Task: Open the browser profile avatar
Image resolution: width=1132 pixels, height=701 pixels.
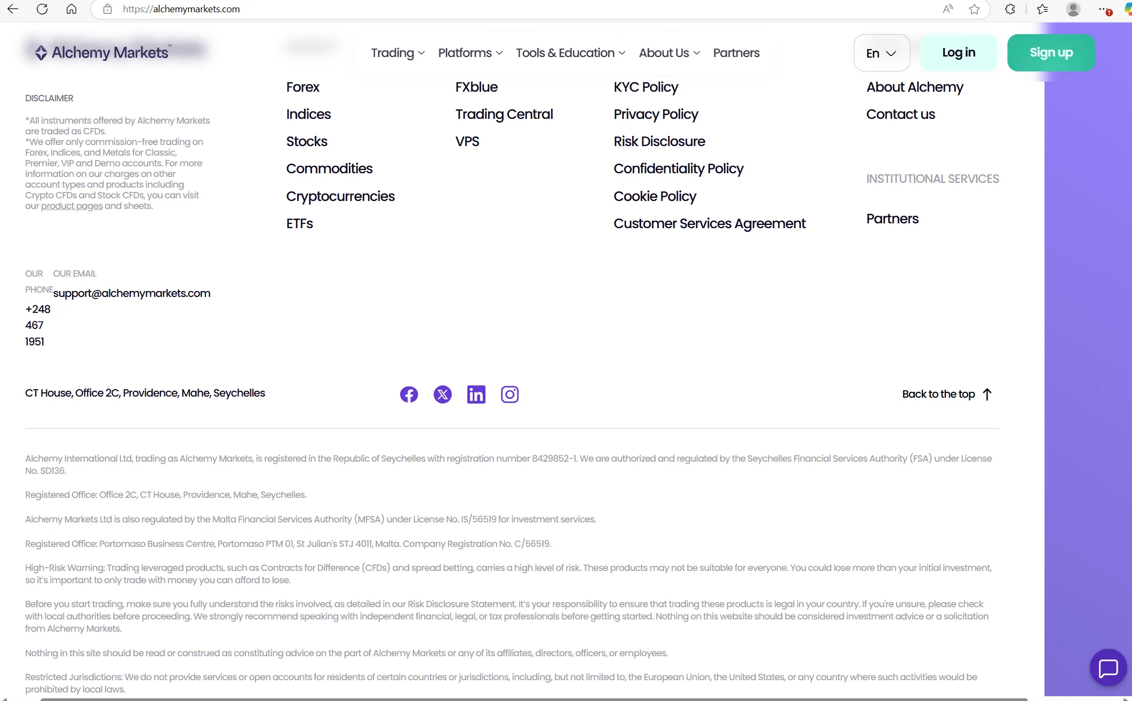Action: pos(1073,9)
